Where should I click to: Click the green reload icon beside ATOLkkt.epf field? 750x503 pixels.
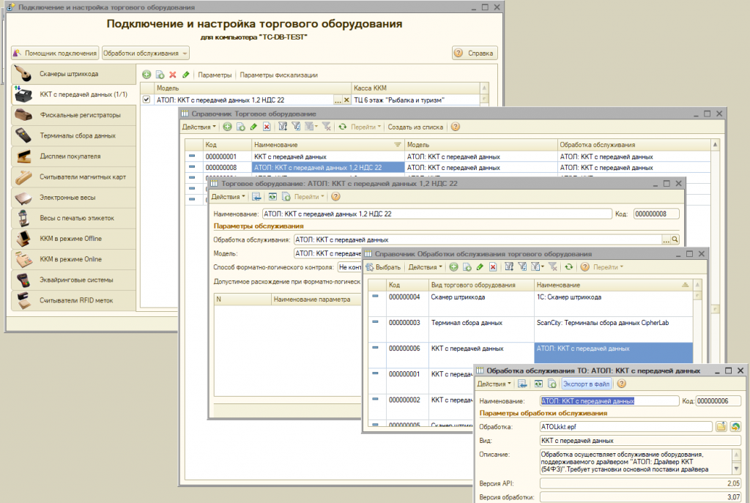[x=735, y=426]
